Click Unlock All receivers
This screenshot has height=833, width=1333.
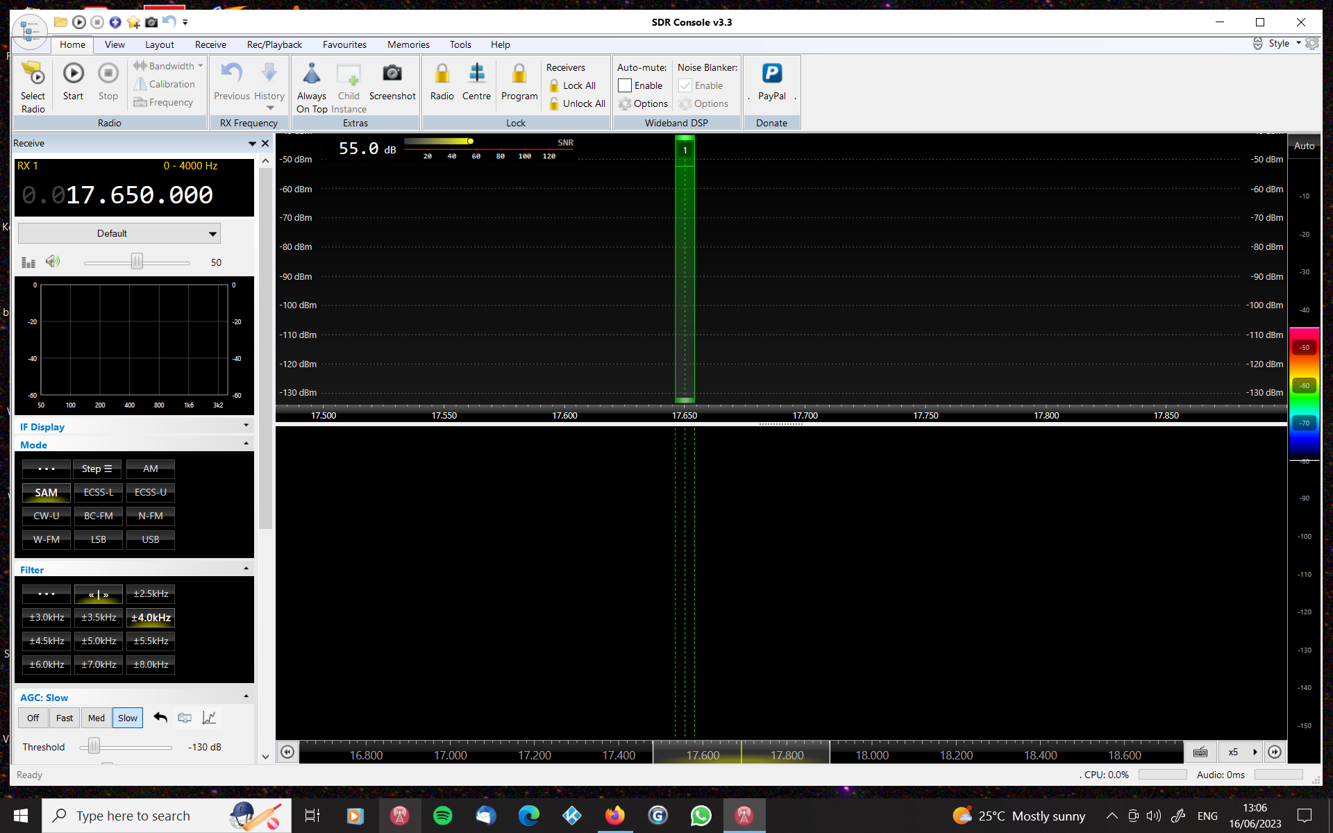point(578,103)
